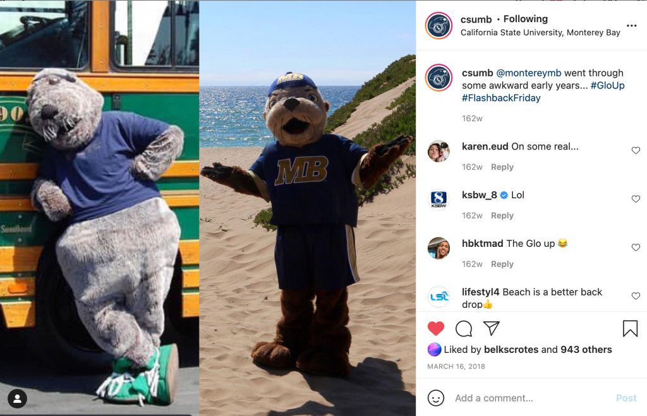Save post with the bookmark icon
The image size is (647, 416).
629,328
